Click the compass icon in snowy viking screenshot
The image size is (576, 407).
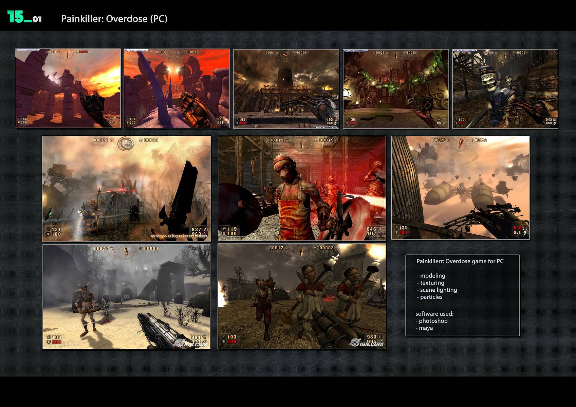[126, 251]
